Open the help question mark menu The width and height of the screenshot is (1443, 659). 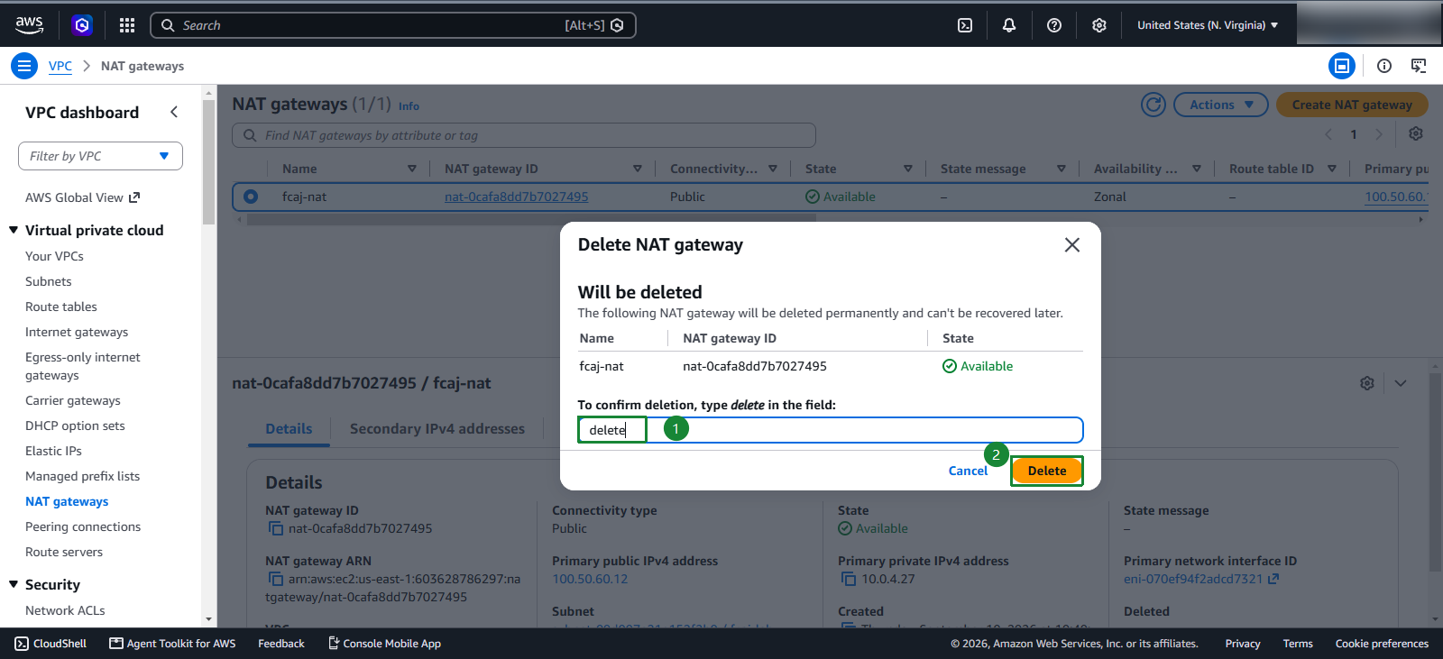[x=1054, y=25]
